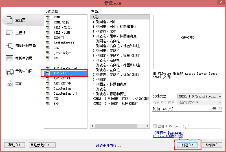Click the attach style sheet link icon
Viewport: 226px width, 152px height.
(x=214, y=108)
